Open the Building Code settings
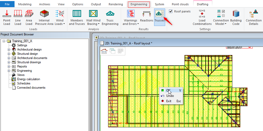 click(236, 17)
